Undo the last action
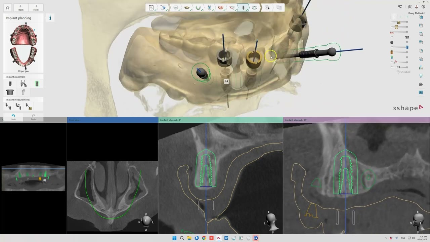The height and width of the screenshot is (242, 430). (13, 117)
